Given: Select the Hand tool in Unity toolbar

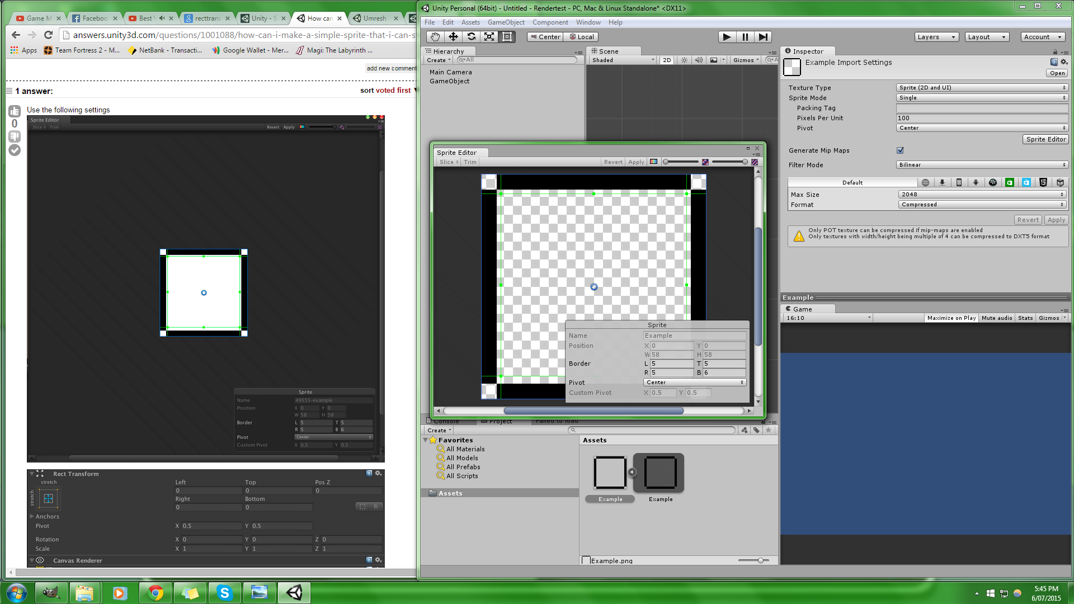Looking at the screenshot, I should pyautogui.click(x=435, y=37).
